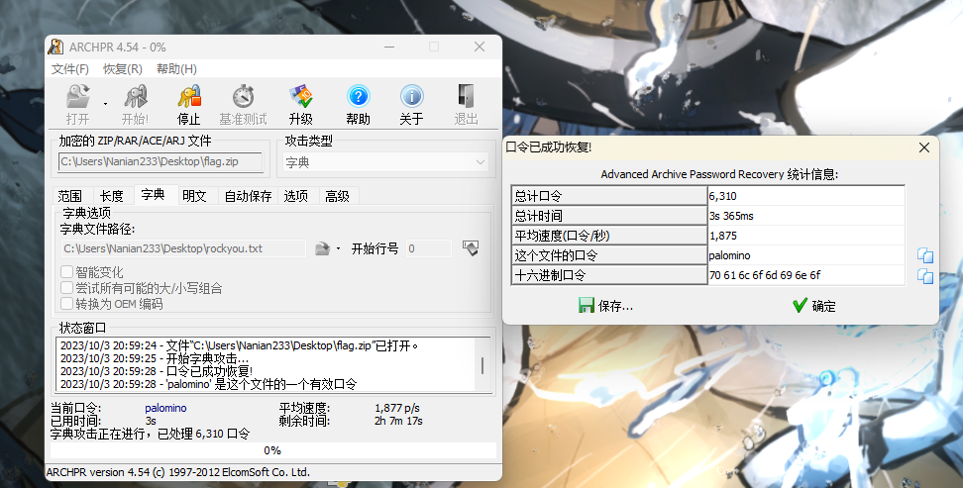Click the 升级 (Upgrade) toolbar icon

pyautogui.click(x=301, y=97)
